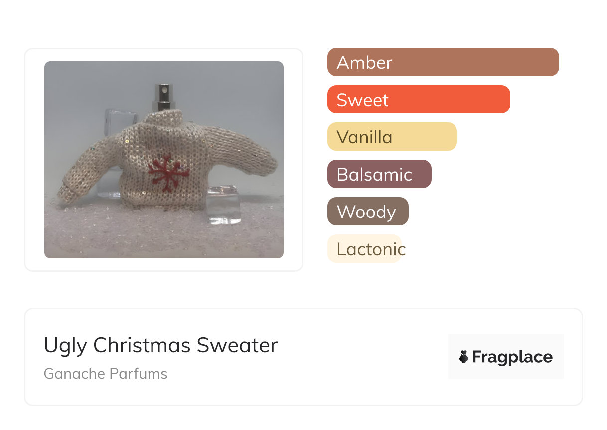Viewport: 607px width, 430px height.
Task: Select the Amber accord bar
Action: click(x=443, y=62)
